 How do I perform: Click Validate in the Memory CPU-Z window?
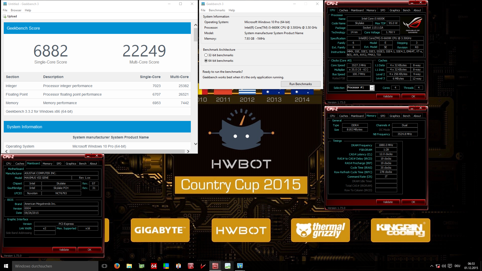388,202
